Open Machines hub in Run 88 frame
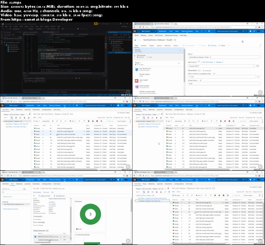265x245 pixels. 19,184
